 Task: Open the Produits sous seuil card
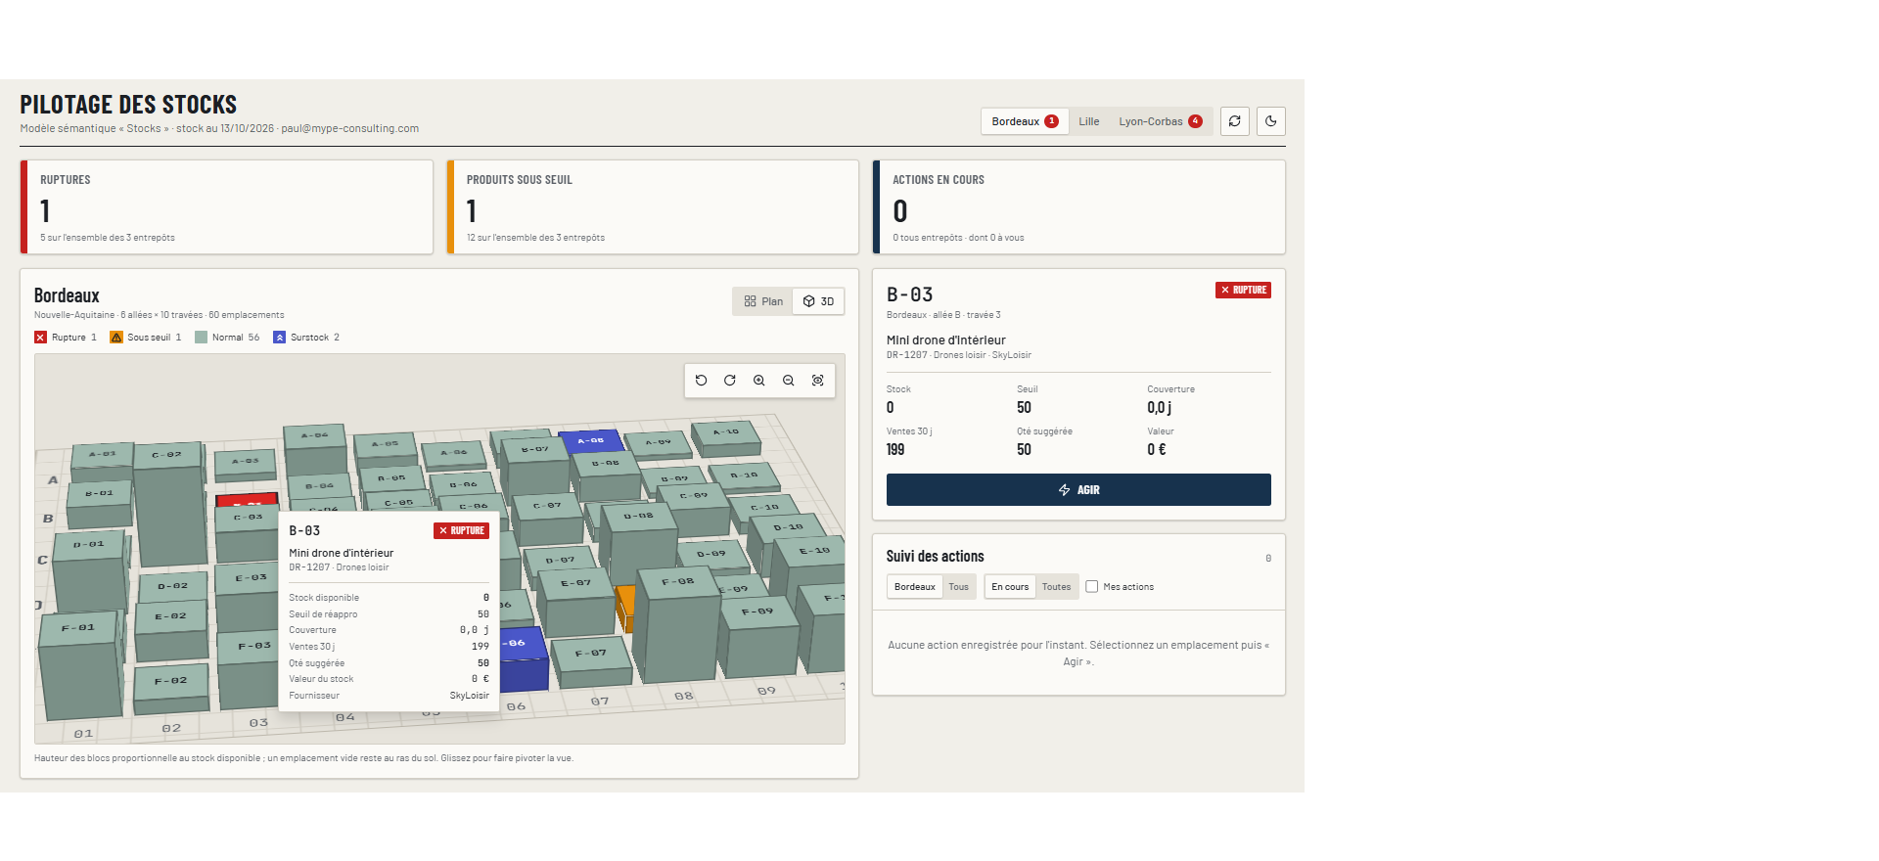pos(653,207)
